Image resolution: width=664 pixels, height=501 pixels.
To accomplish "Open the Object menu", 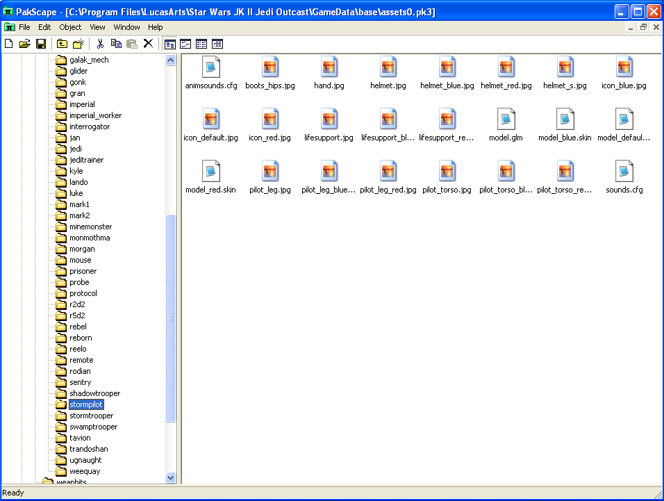I will [x=70, y=27].
